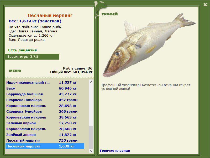Click the trophy fish image
This screenshot has width=210, height=158.
click(149, 45)
